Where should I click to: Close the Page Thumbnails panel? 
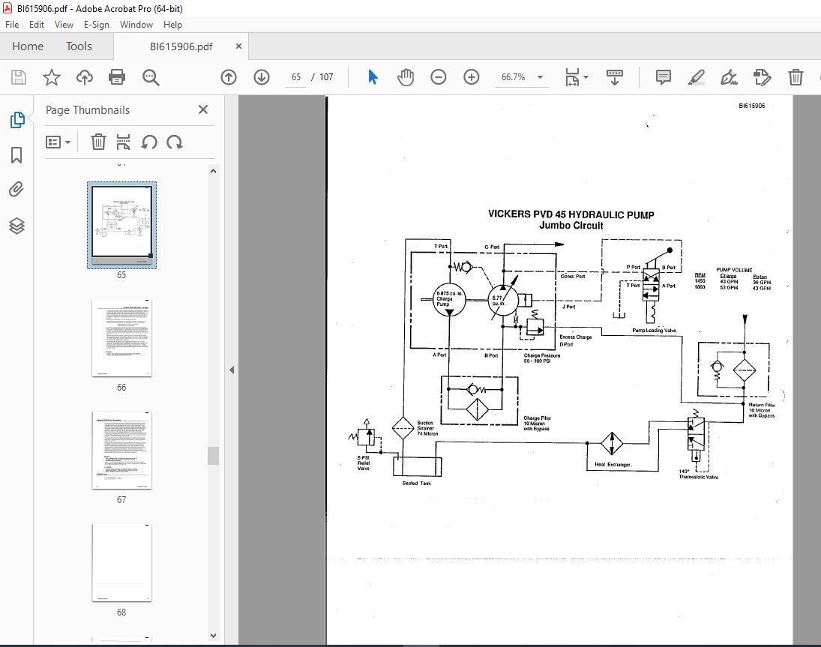(202, 109)
